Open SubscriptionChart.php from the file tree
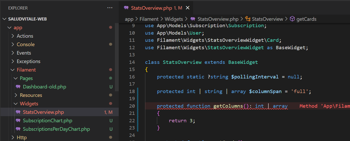Screen dimensions: 350x141 (x=47, y=120)
